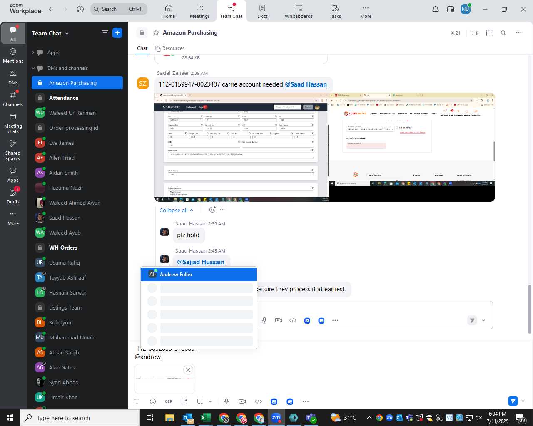
Task: Attach a file in the composer
Action: pyautogui.click(x=184, y=401)
